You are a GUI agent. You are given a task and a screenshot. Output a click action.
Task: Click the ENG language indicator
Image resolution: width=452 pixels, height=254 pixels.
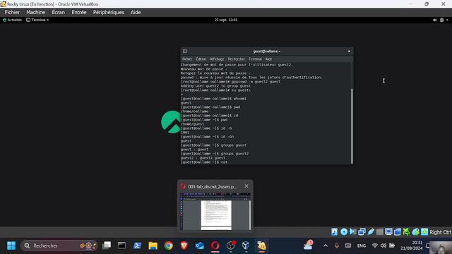(361, 246)
